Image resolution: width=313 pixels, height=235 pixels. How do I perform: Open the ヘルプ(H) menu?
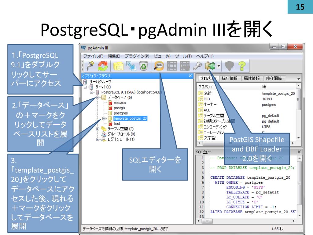point(205,56)
